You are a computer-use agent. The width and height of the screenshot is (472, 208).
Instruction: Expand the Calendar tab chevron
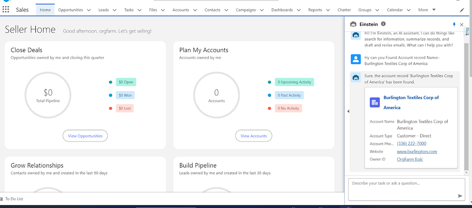tap(408, 10)
